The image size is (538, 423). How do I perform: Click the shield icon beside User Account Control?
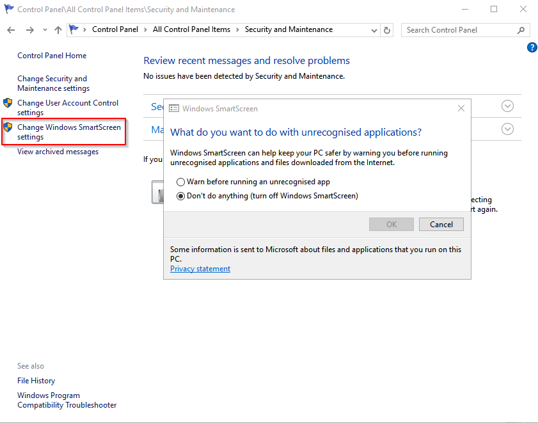click(8, 102)
